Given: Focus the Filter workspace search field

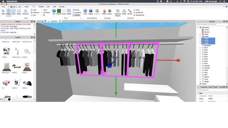Looking at the screenshot, I should 211,25.
